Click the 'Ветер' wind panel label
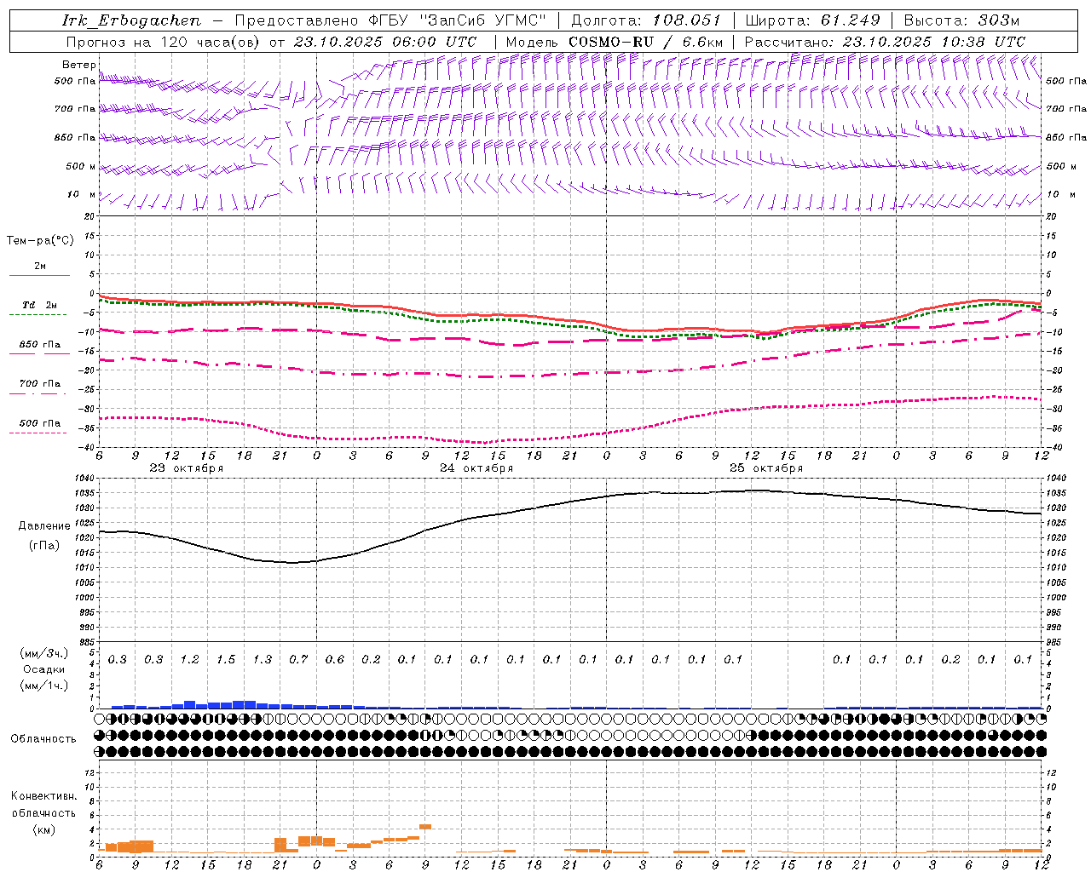The height and width of the screenshot is (872, 1091). coord(78,65)
